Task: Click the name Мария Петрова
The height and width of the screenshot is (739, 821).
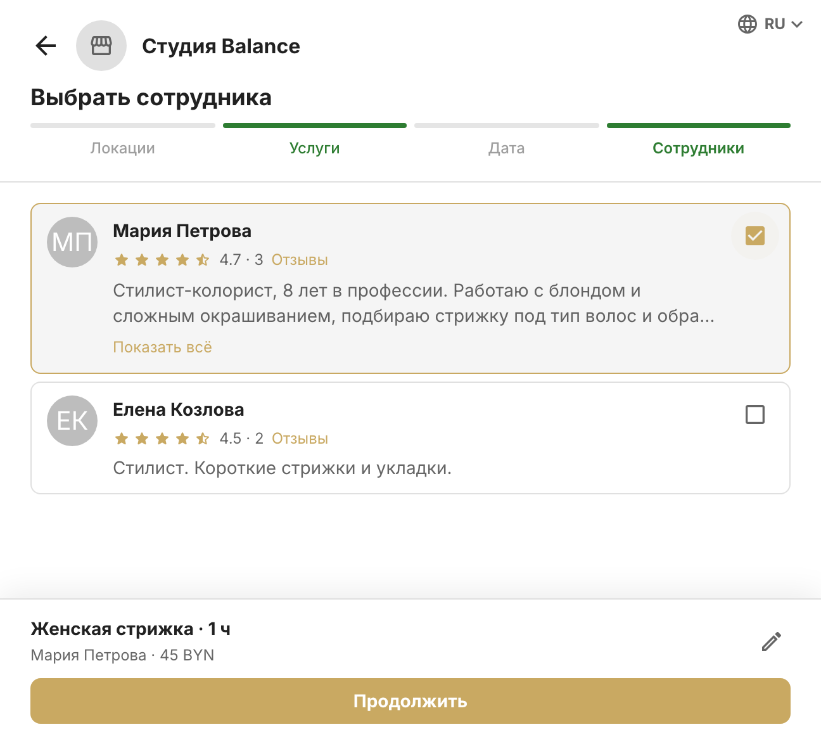Action: 182,231
